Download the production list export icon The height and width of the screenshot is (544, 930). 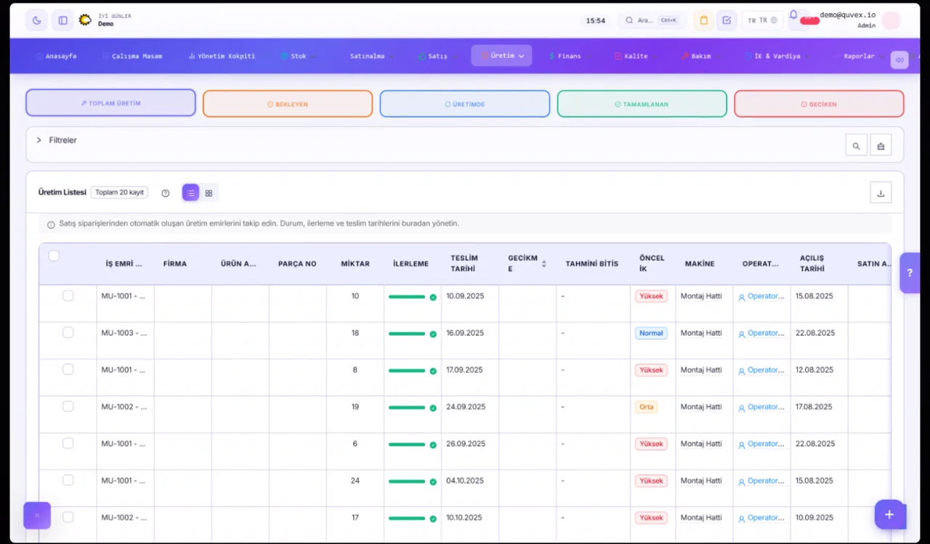pos(881,193)
